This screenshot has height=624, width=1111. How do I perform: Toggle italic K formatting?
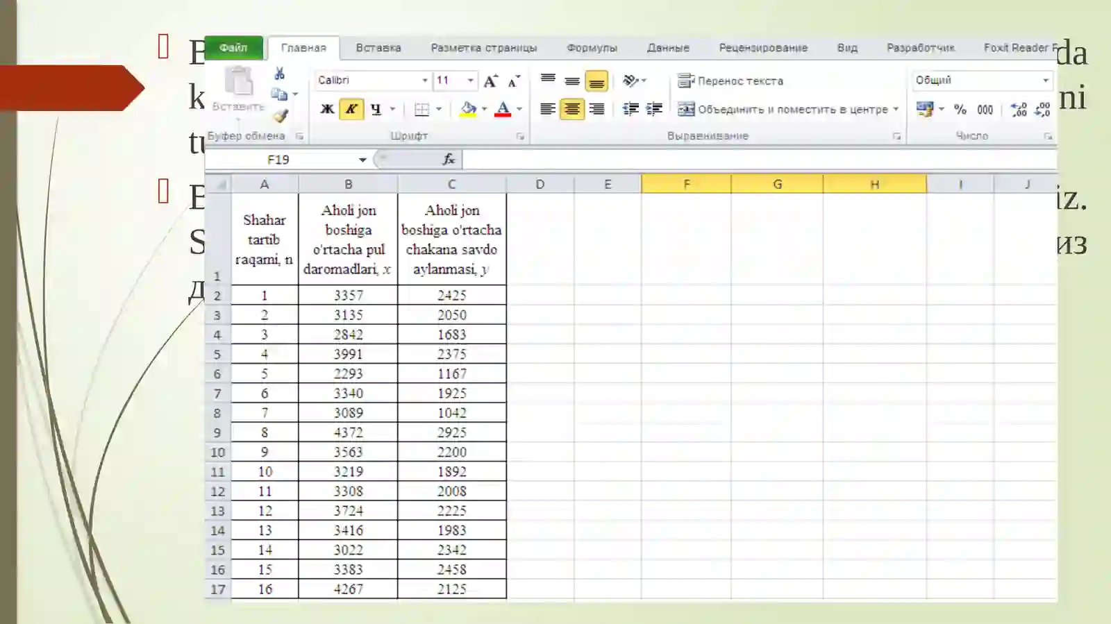(351, 109)
